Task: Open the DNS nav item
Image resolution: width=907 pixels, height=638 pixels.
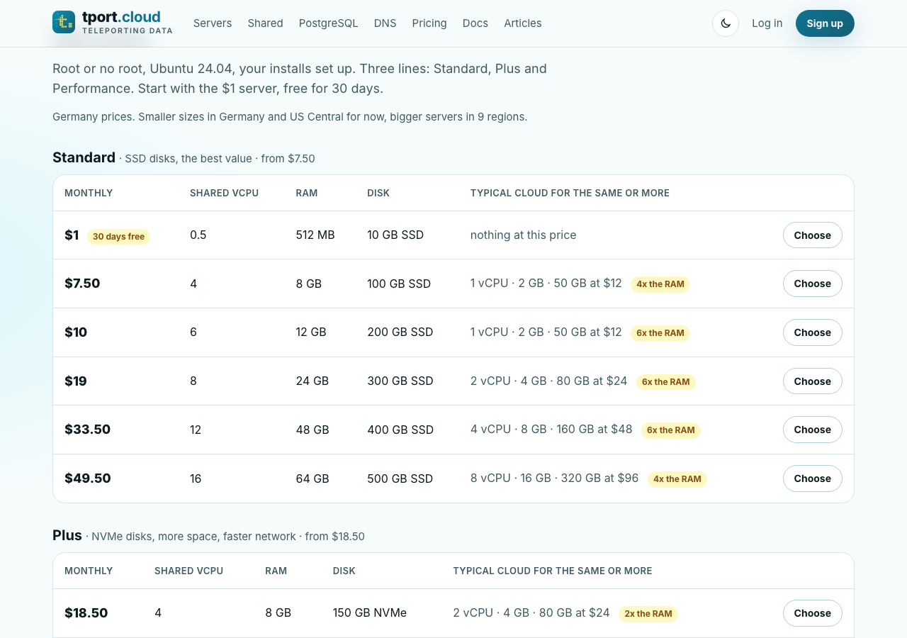Action: (385, 23)
